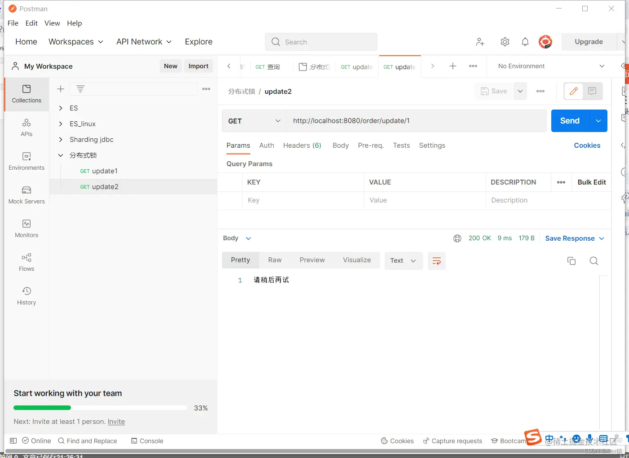Search within the response body
This screenshot has height=458, width=629.
click(594, 261)
